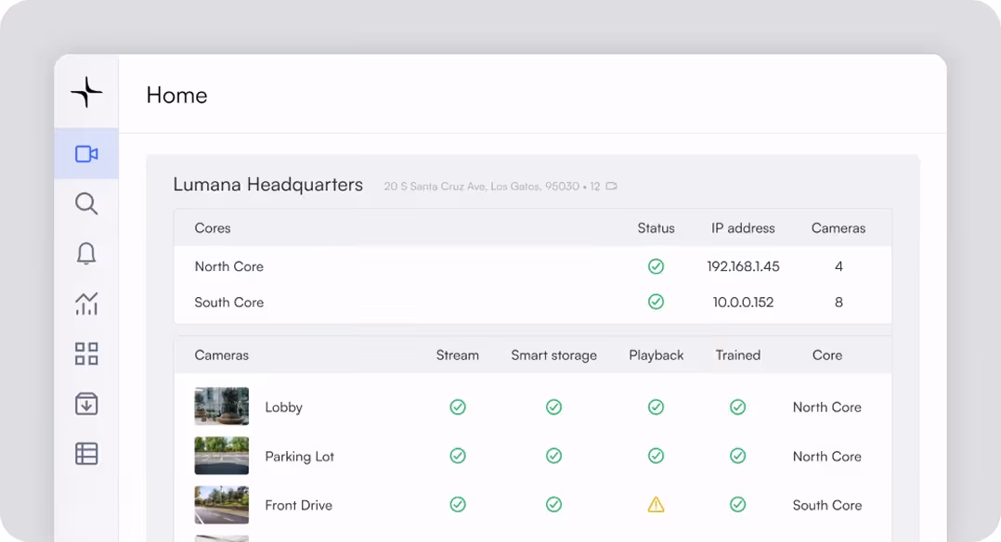Click Parking Lot Smart storage check icon
Viewport: 1001px width, 542px height.
pos(553,455)
